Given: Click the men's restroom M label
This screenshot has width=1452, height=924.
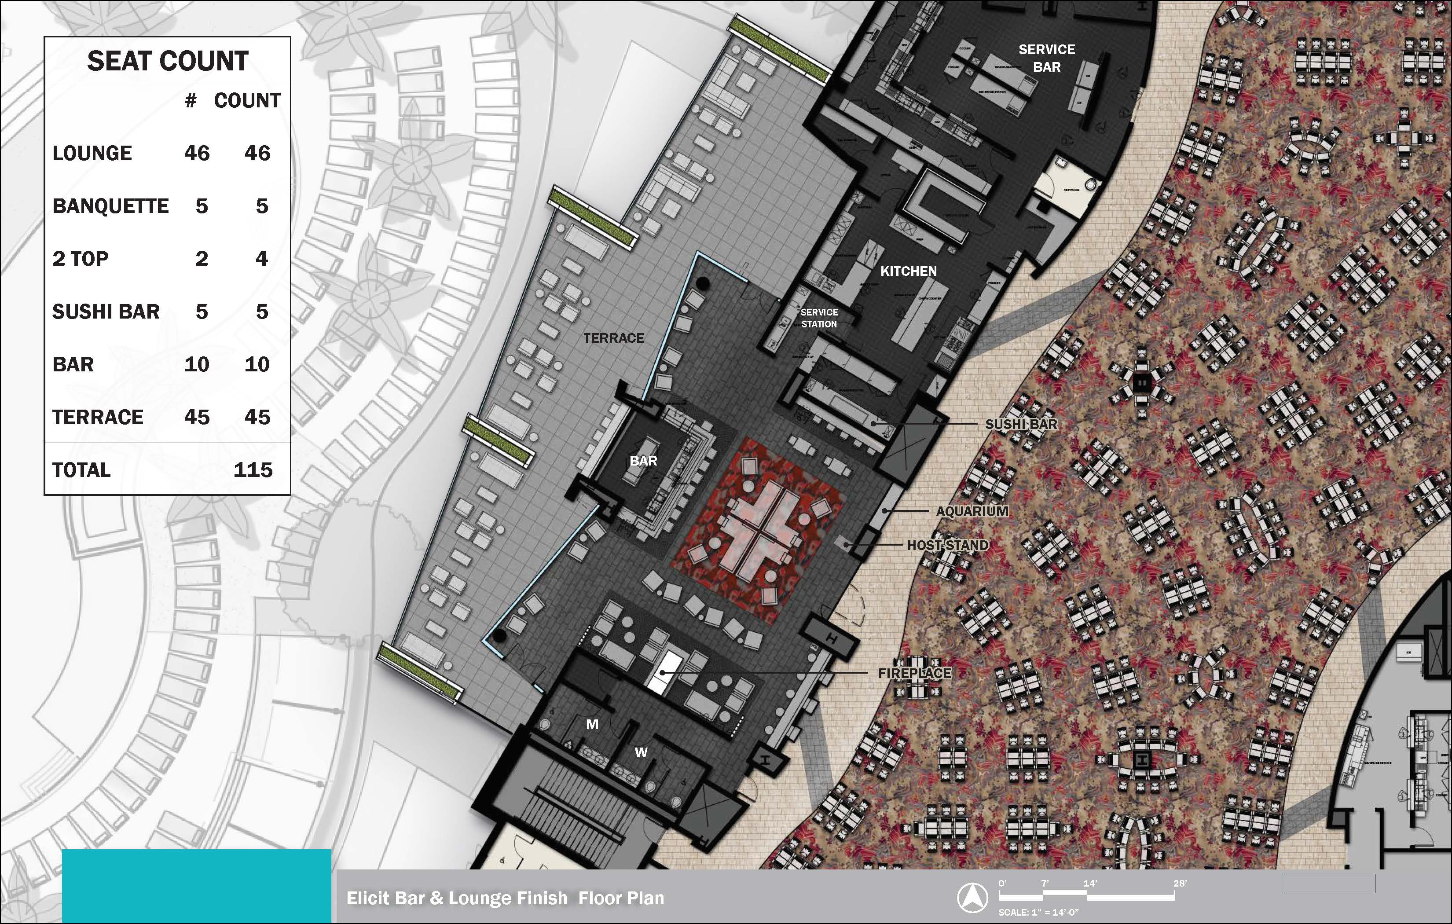Looking at the screenshot, I should 592,724.
